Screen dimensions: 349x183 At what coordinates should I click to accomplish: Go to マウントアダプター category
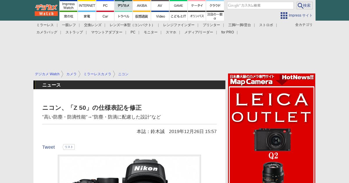[107, 32]
